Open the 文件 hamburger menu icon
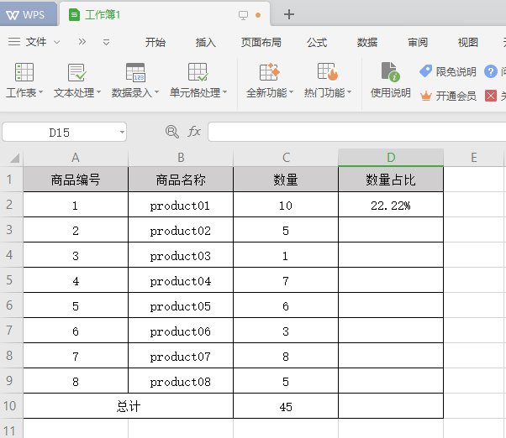This screenshot has height=438, width=506. coord(14,42)
